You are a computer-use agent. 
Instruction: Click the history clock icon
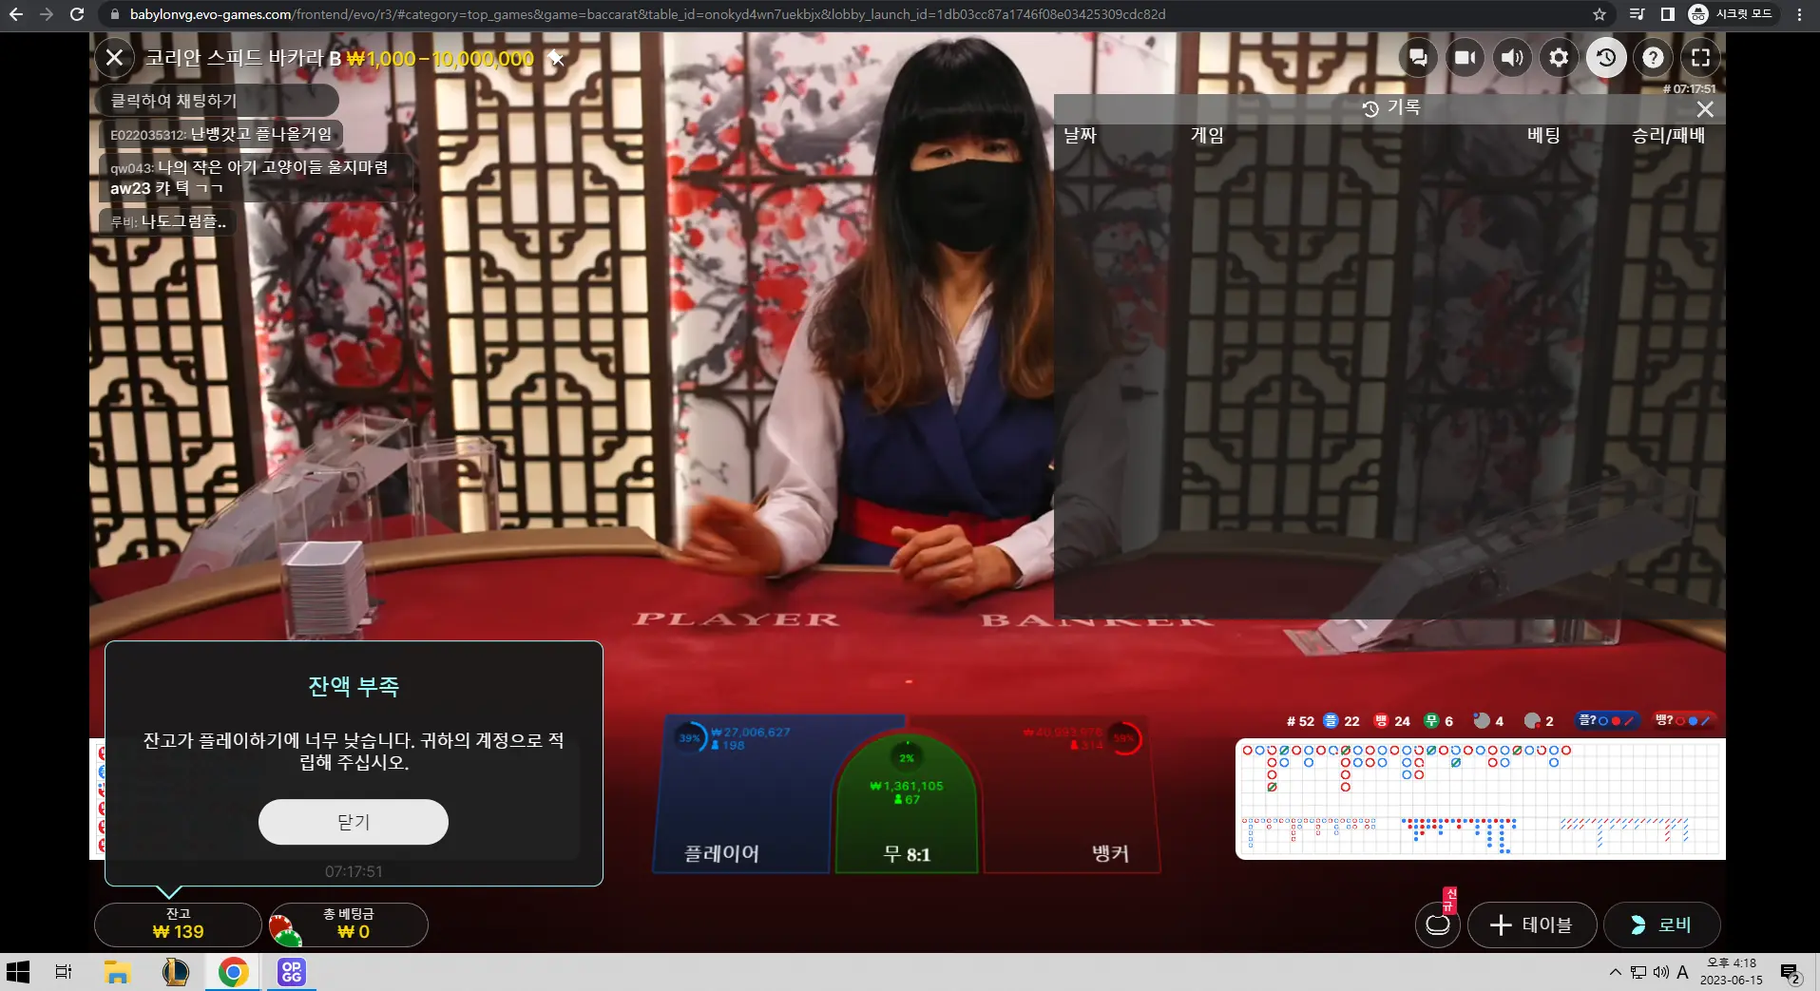click(1606, 58)
